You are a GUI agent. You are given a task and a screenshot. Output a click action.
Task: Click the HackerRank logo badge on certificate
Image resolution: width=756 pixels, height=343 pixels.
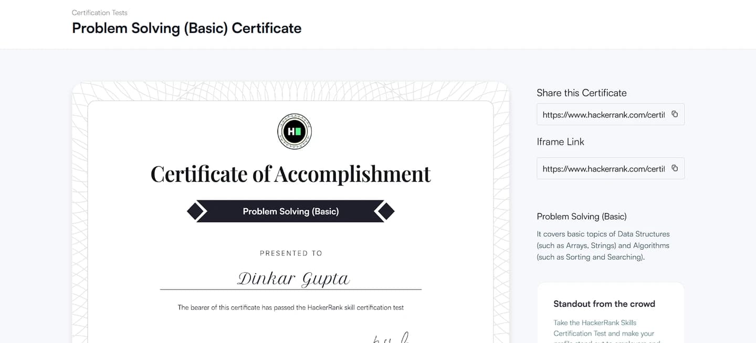click(294, 132)
